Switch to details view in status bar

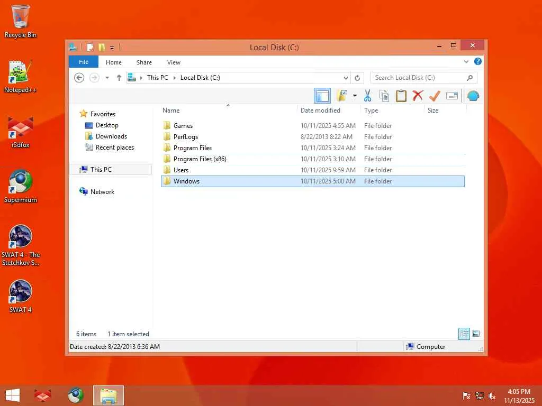[464, 334]
